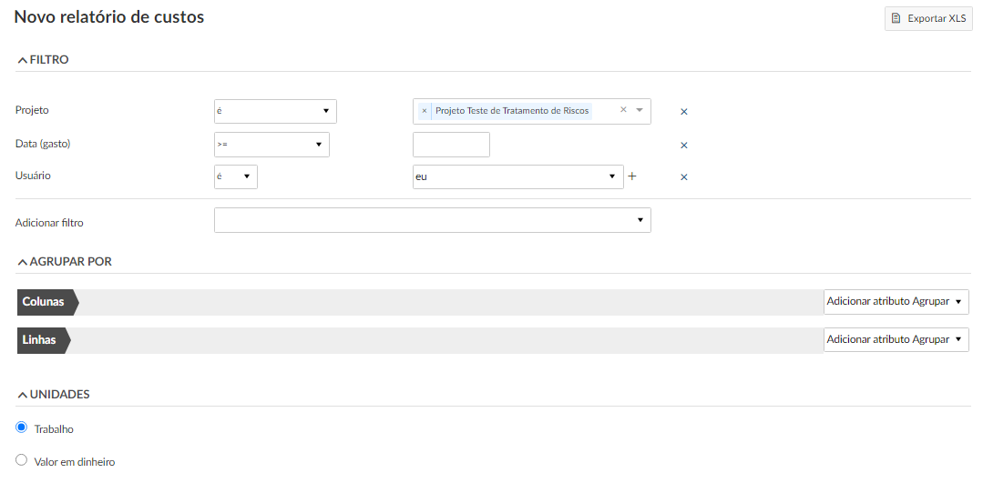Open the Adicionar filtro dropdown
The width and height of the screenshot is (983, 493).
coord(432,220)
